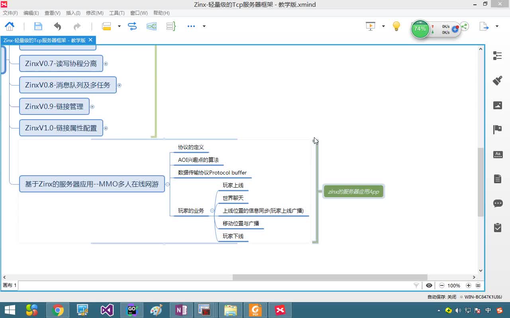
Task: Start brainstorming with the light bulb icon
Action: tap(396, 26)
